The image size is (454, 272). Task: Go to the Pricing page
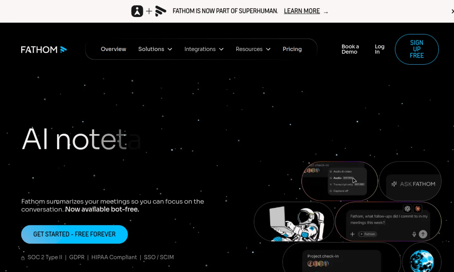pyautogui.click(x=292, y=49)
